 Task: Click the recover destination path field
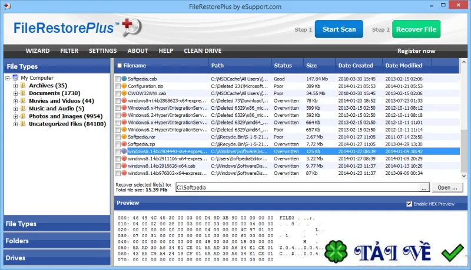pyautogui.click(x=297, y=188)
